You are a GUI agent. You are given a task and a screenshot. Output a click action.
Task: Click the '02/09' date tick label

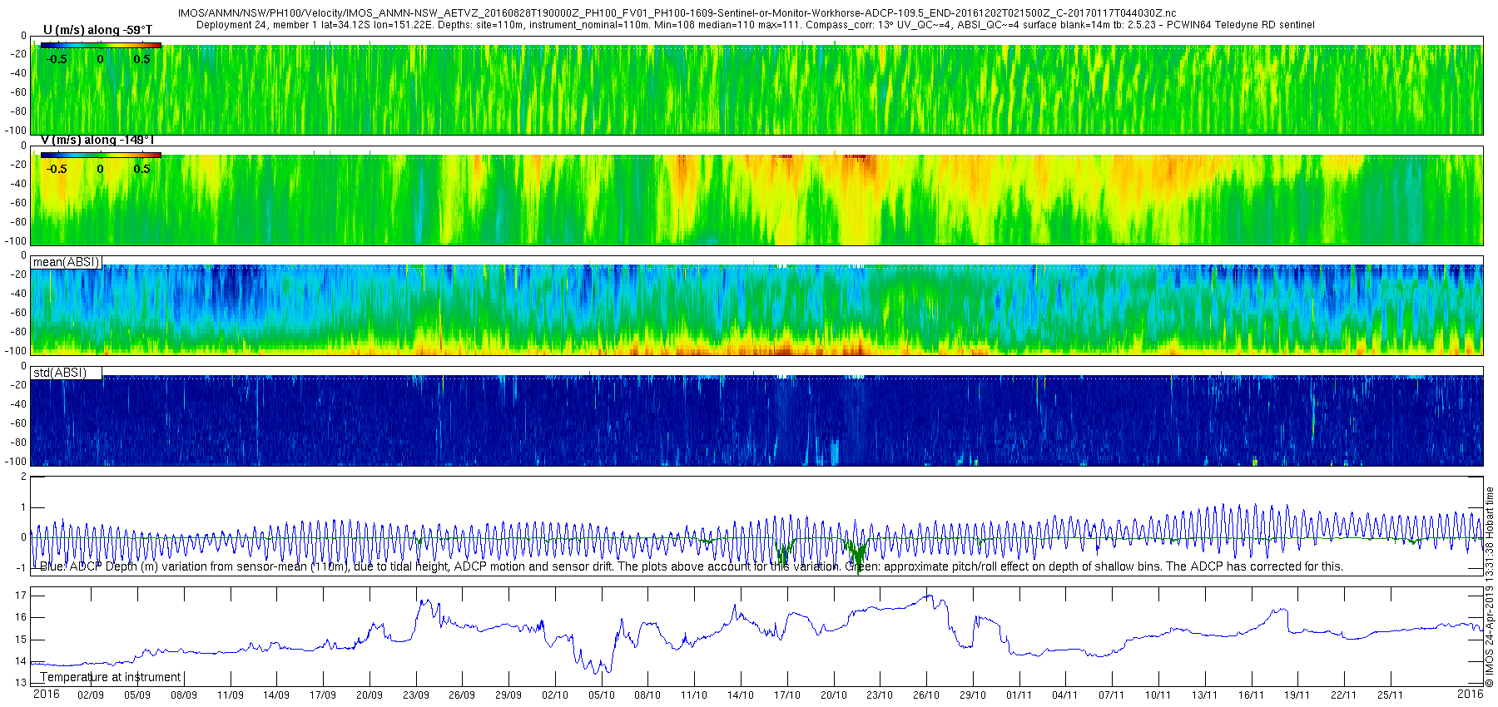click(x=91, y=695)
